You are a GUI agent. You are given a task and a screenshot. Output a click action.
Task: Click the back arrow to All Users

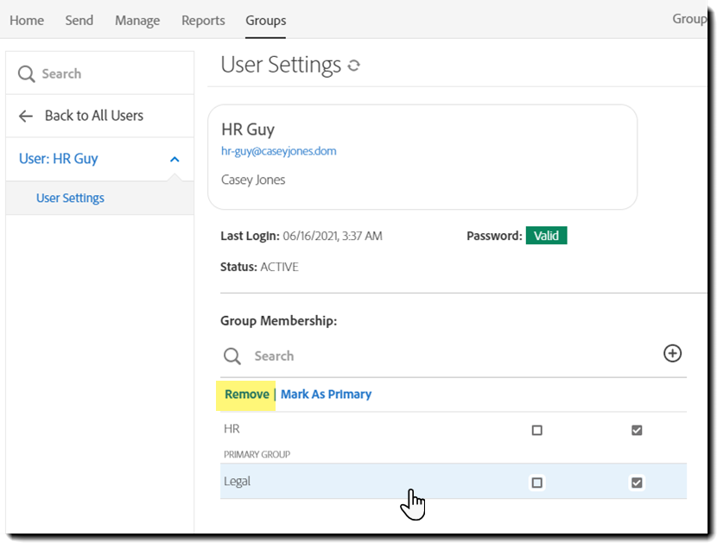26,116
